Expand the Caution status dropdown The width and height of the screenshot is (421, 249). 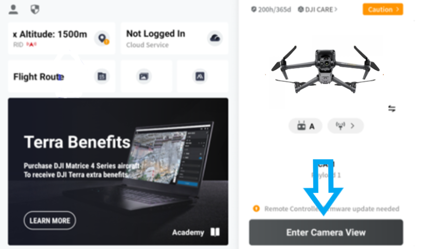(x=383, y=9)
